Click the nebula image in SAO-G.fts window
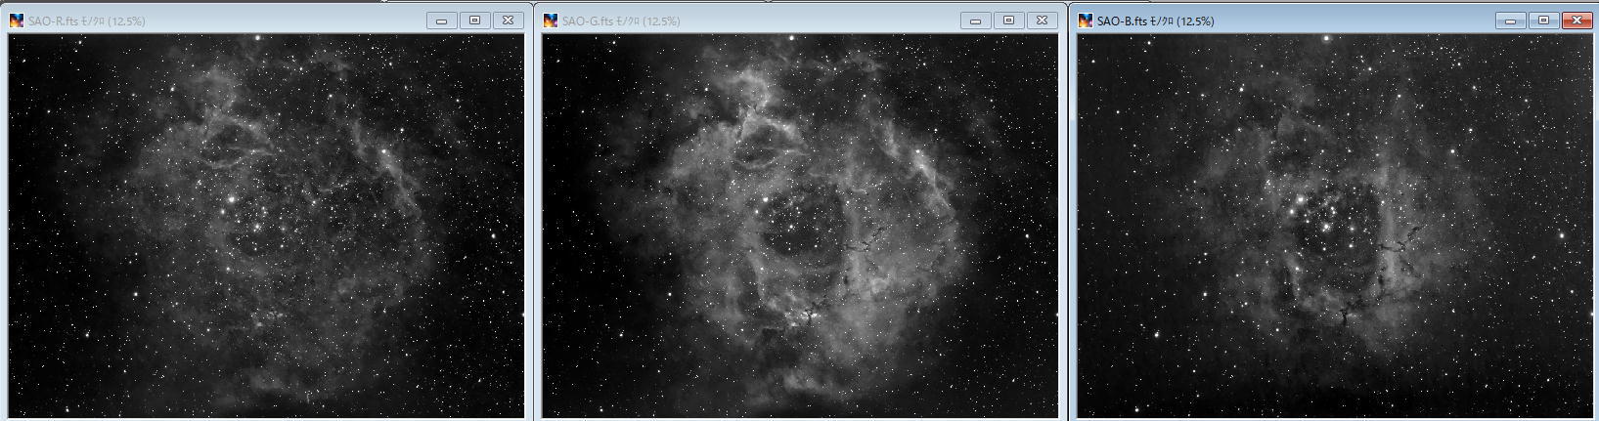1599x421 pixels. (800, 226)
